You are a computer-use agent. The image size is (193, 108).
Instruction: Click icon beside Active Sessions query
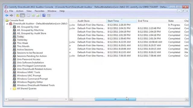(14, 49)
